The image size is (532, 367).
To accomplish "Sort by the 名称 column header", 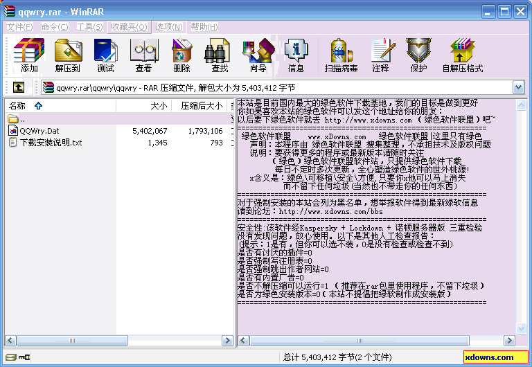I will click(x=60, y=106).
